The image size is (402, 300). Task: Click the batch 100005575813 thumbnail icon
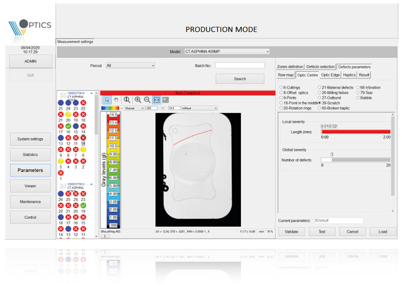coord(63,186)
